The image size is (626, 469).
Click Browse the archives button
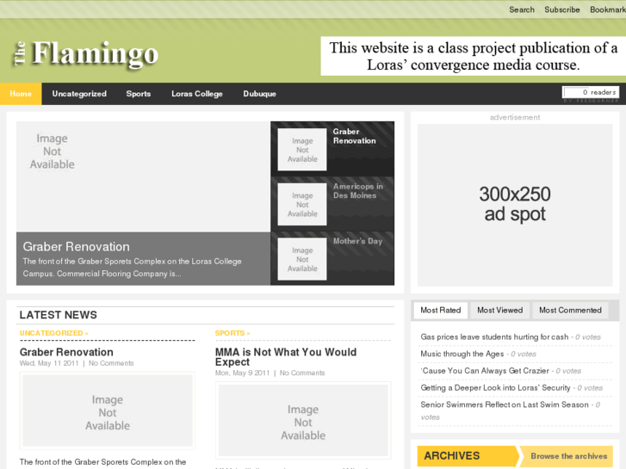[x=569, y=456]
